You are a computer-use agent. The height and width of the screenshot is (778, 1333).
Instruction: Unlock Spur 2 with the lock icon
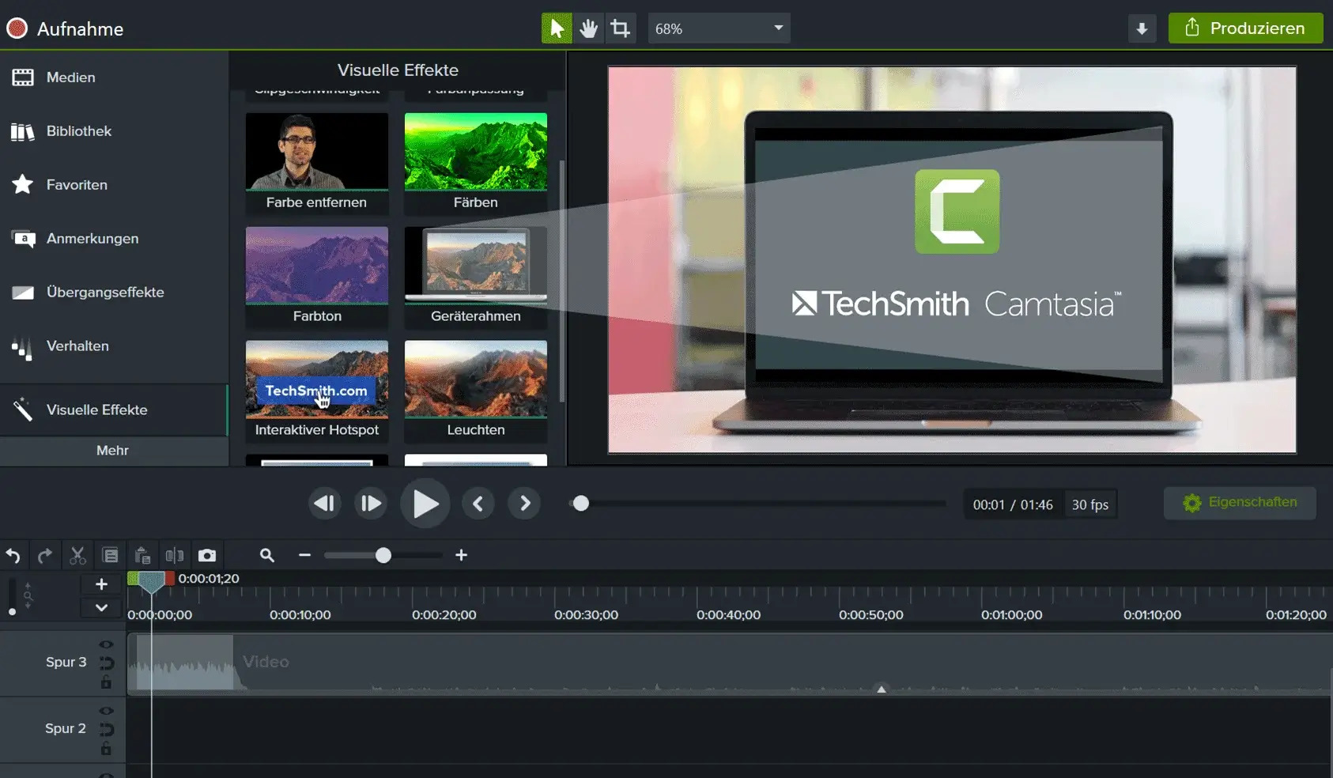pyautogui.click(x=105, y=747)
